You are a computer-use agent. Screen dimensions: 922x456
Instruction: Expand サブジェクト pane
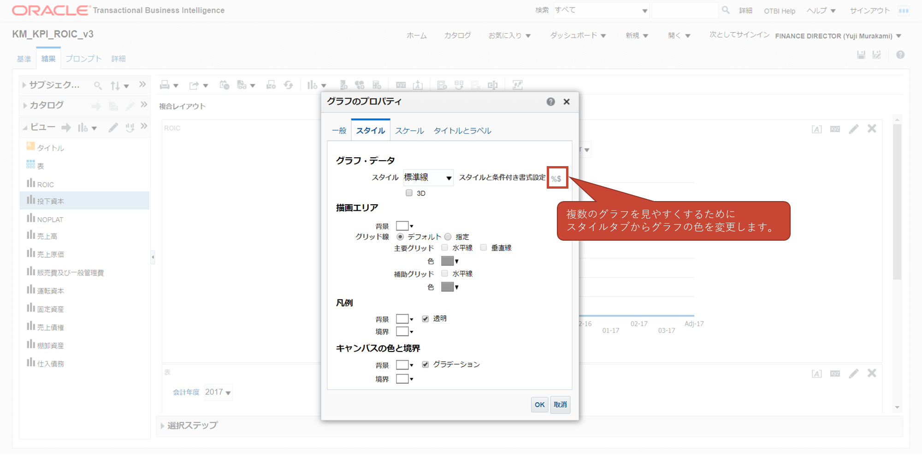[x=24, y=85]
